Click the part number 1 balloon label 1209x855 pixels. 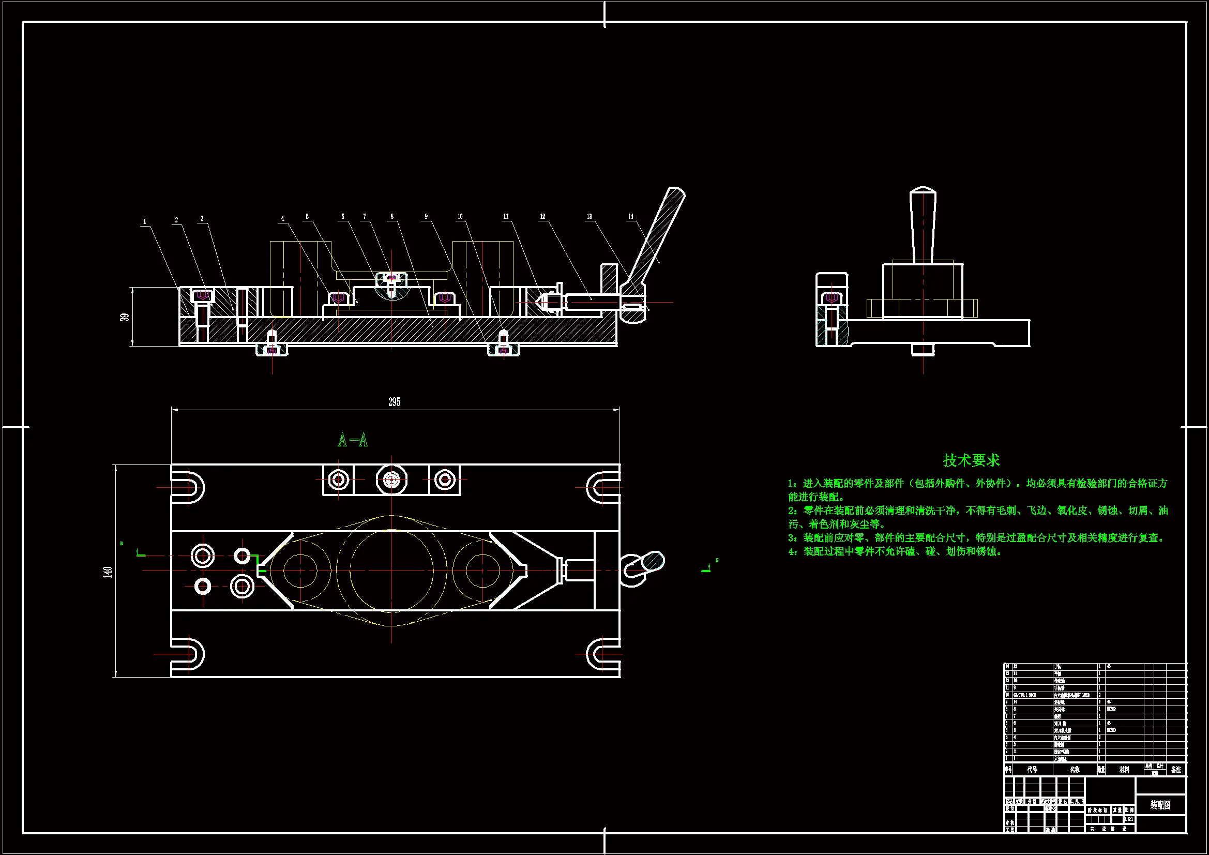point(145,222)
